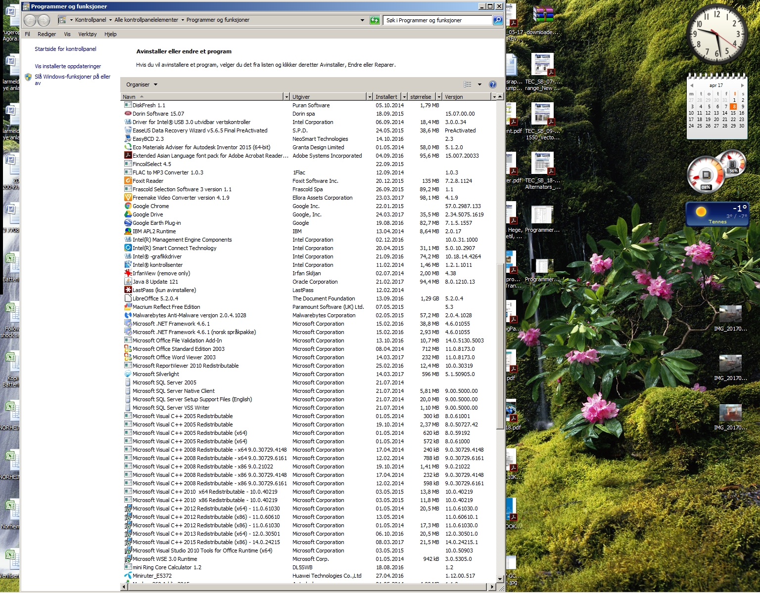Open the Organiser dropdown menu
The height and width of the screenshot is (593, 760).
point(142,85)
